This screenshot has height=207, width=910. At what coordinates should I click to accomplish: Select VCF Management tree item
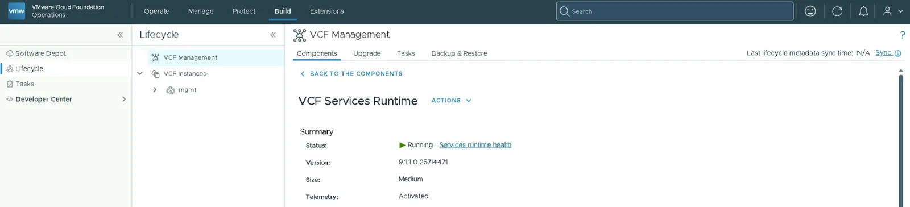tap(191, 58)
